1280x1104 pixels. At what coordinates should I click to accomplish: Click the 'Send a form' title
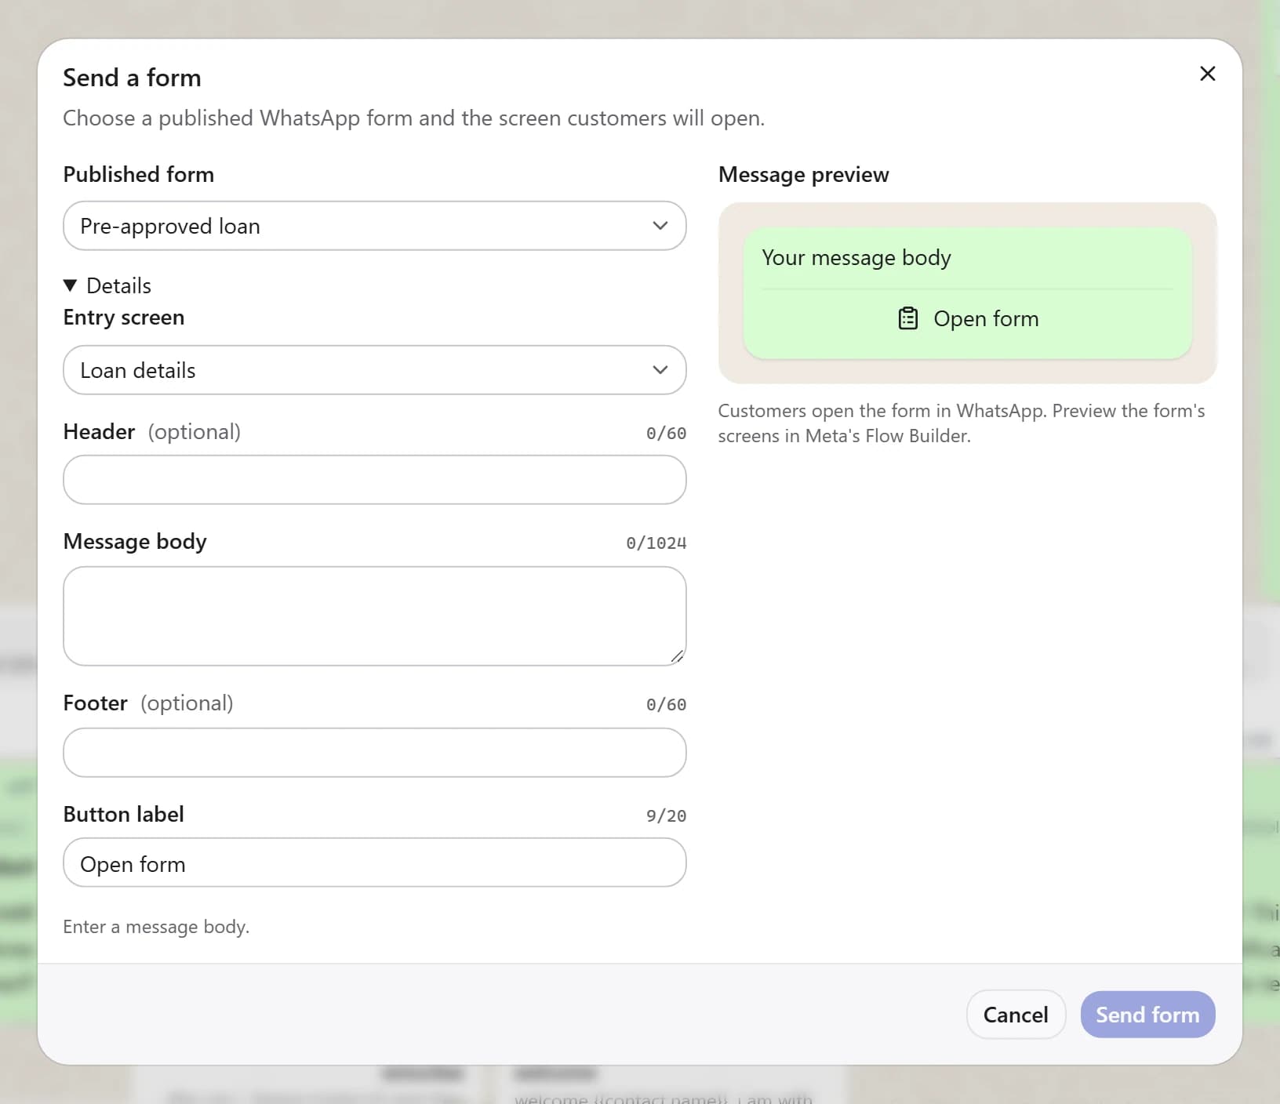132,78
